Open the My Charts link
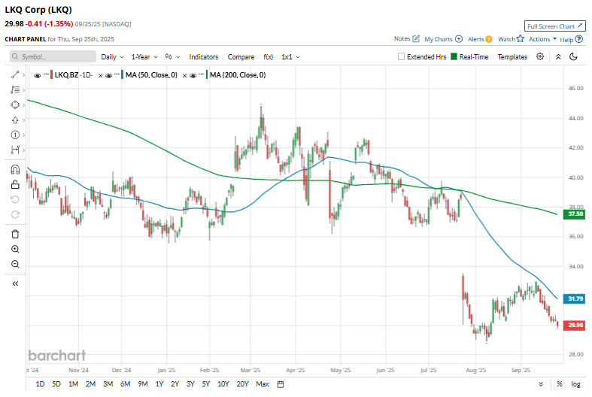Screen dimensions: 592x397 (x=438, y=39)
